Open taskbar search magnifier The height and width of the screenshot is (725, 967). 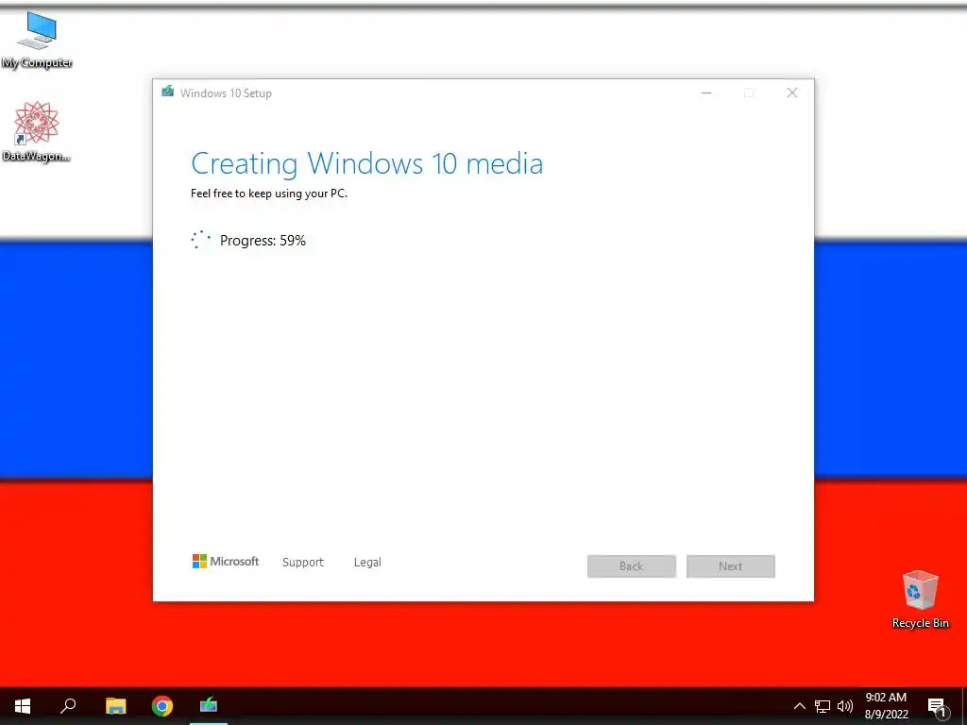pyautogui.click(x=68, y=706)
